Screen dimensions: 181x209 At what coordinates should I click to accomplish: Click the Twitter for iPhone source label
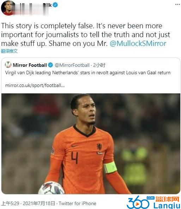point(78,203)
